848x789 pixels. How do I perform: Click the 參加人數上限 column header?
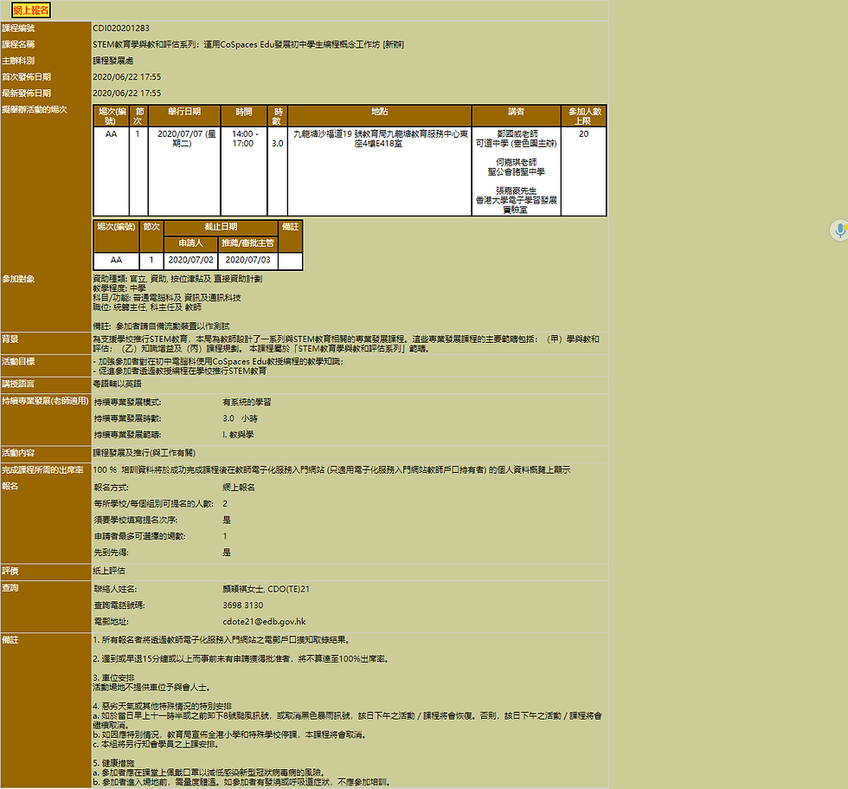click(584, 116)
